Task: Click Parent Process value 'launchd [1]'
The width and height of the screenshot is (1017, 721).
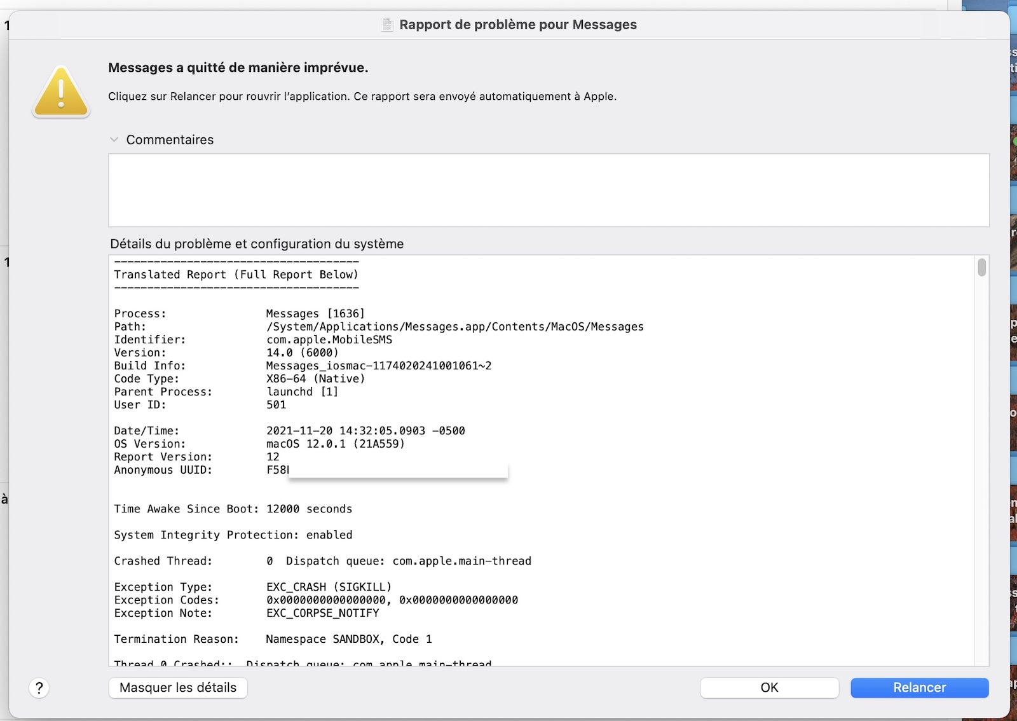Action: [x=303, y=392]
